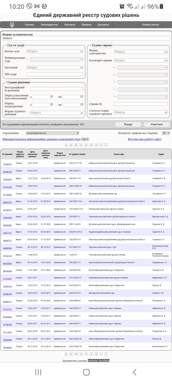This screenshot has width=172, height=382.
Task: Open the 'Категорія справи' dropdown
Action: [x=140, y=60]
